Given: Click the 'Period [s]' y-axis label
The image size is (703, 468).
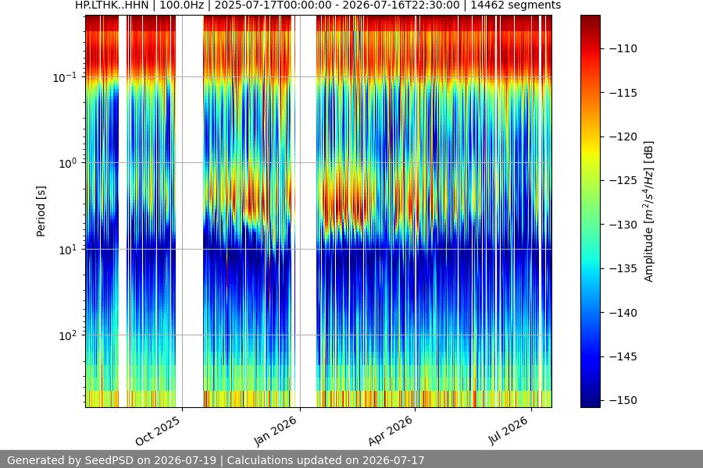Looking at the screenshot, I should coord(41,211).
